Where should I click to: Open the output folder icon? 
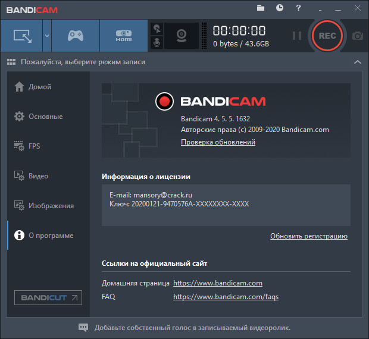(x=261, y=8)
